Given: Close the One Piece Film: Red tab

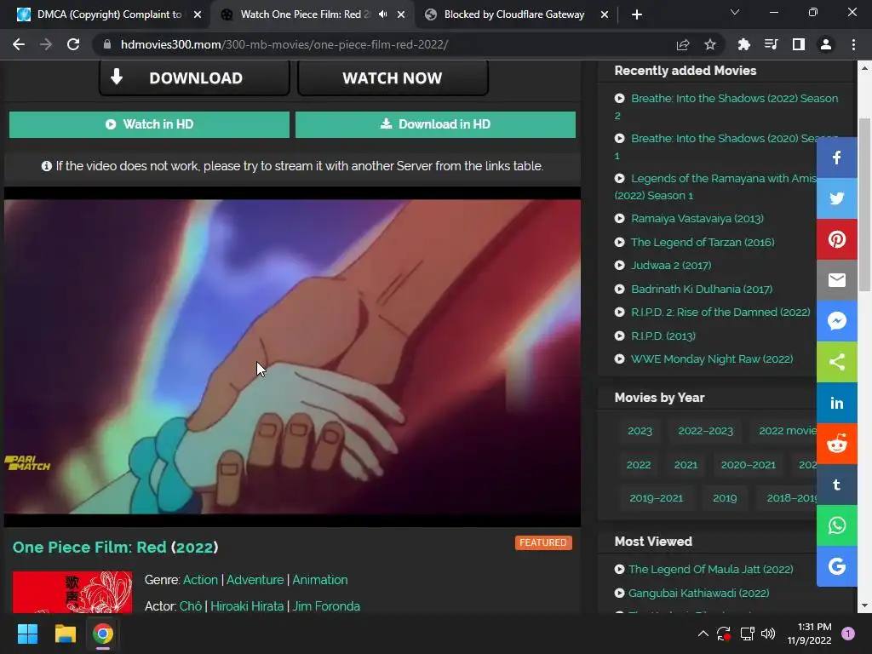Looking at the screenshot, I should [401, 14].
